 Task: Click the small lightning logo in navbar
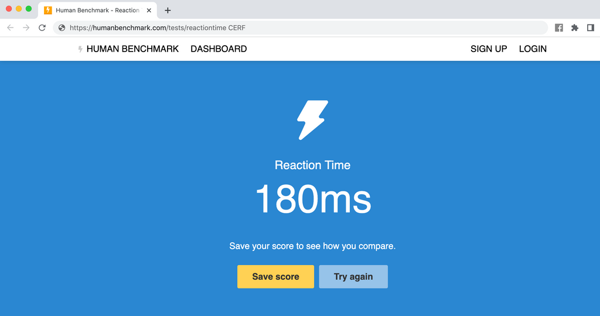[x=80, y=49]
